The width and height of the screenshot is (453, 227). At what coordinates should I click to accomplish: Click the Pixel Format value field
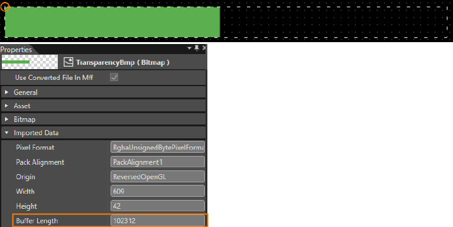[158, 147]
